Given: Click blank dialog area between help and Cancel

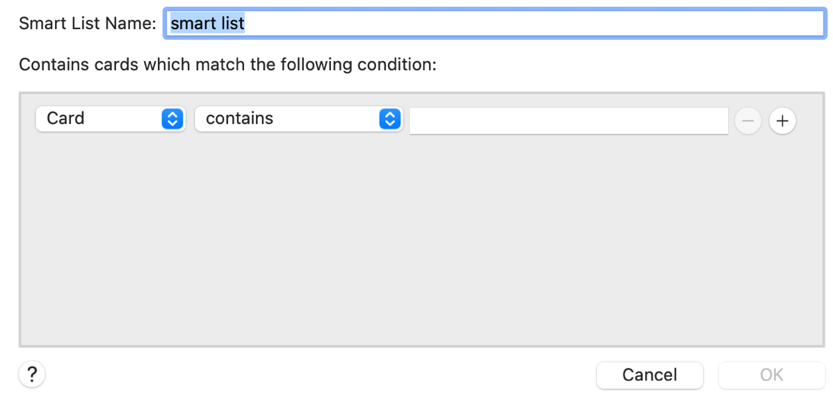Looking at the screenshot, I should [313, 375].
